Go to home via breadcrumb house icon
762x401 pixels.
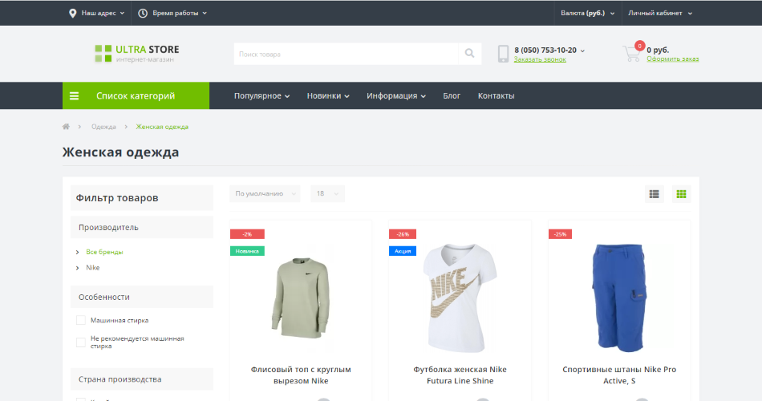(x=66, y=127)
